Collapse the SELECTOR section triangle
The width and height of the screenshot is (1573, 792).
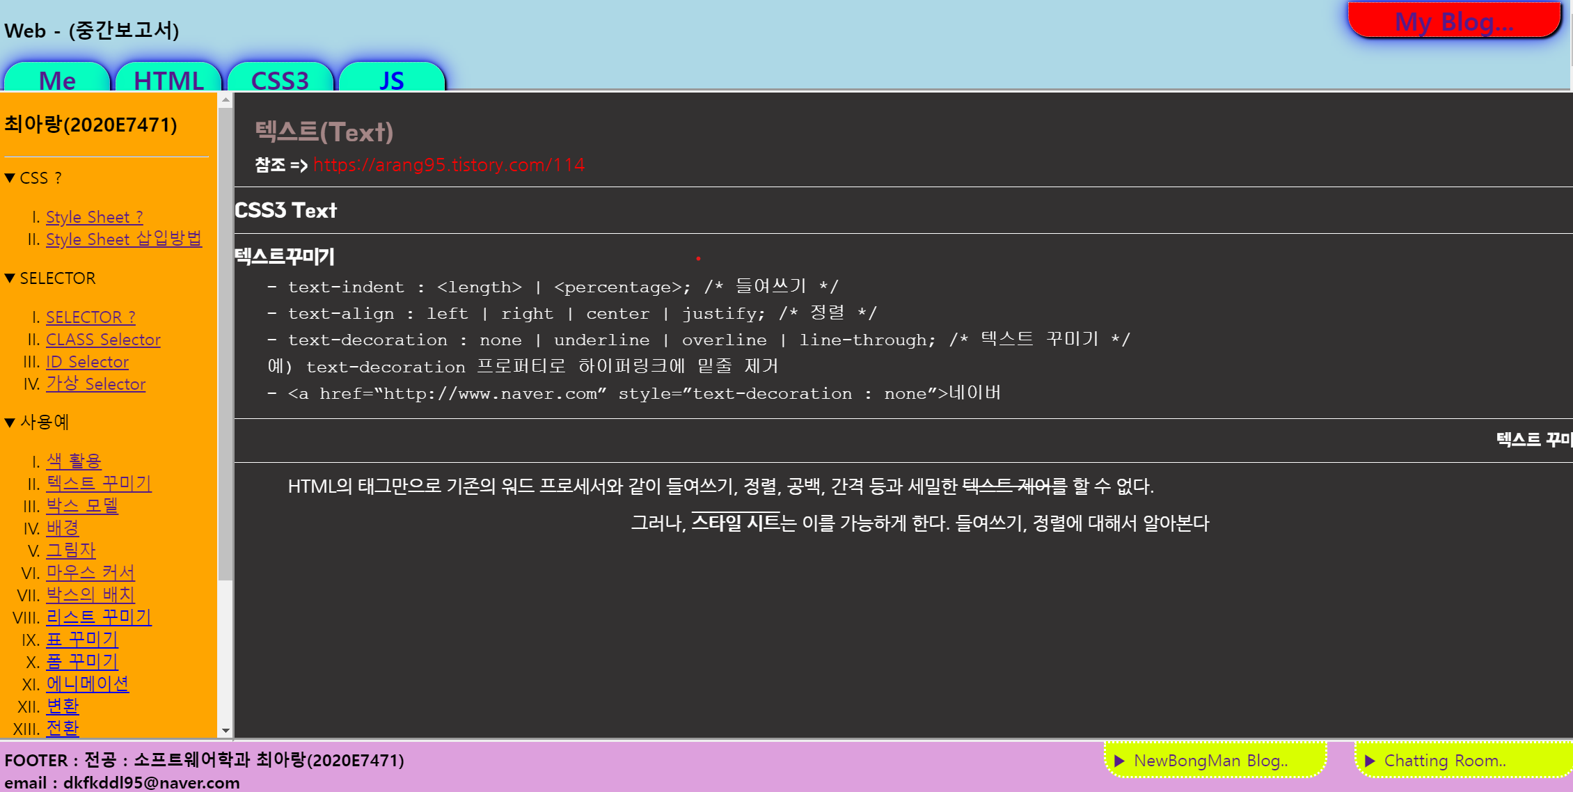(10, 278)
